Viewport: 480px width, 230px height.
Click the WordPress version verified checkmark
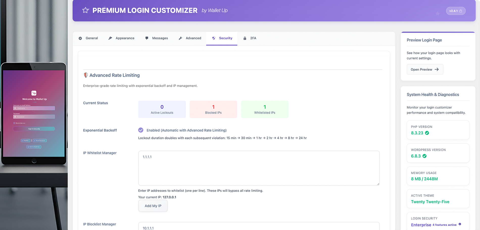point(425,156)
